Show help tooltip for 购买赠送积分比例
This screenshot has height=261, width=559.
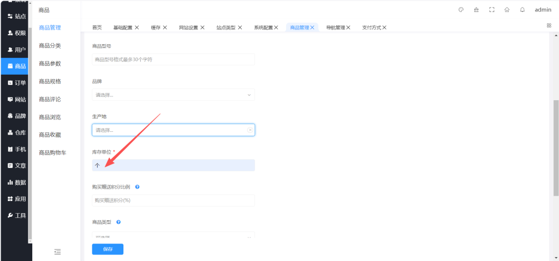137,186
